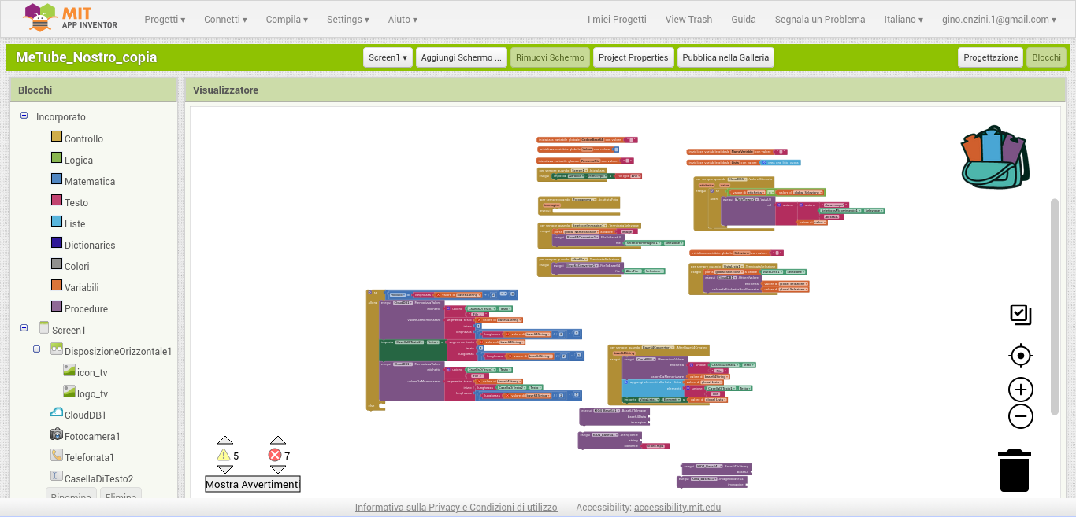Viewport: 1076px width, 517px height.
Task: Go to next error with down arrow
Action: tap(278, 470)
